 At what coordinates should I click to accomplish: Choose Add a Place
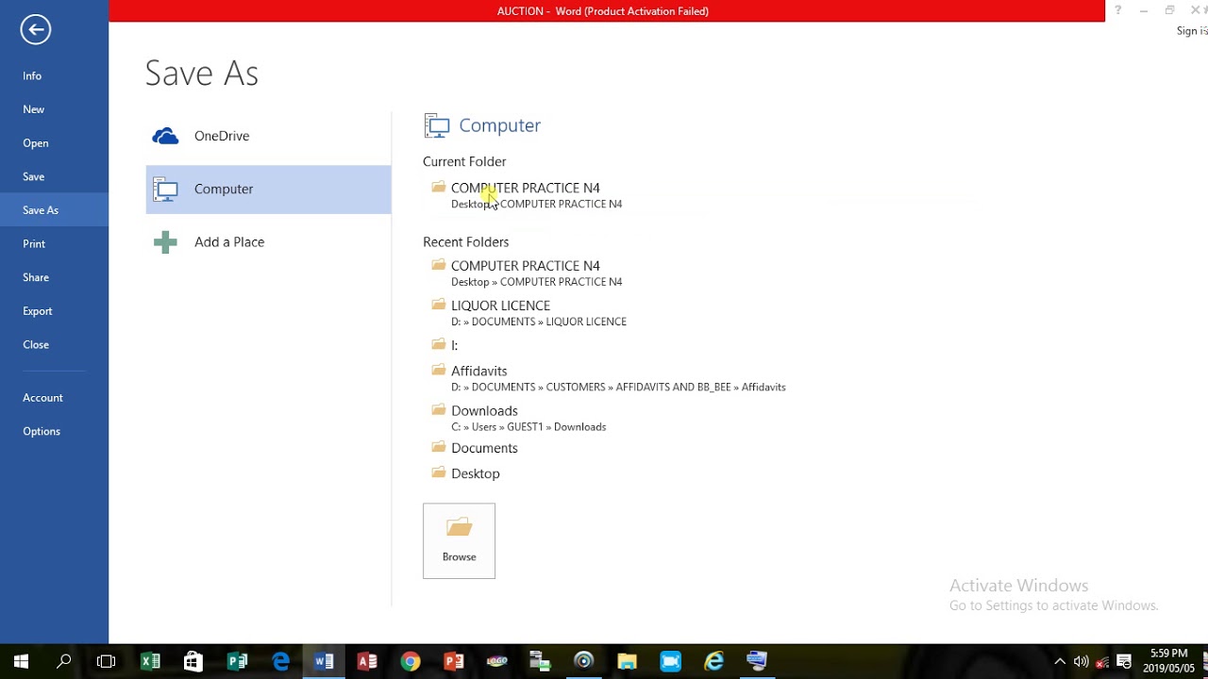point(268,242)
